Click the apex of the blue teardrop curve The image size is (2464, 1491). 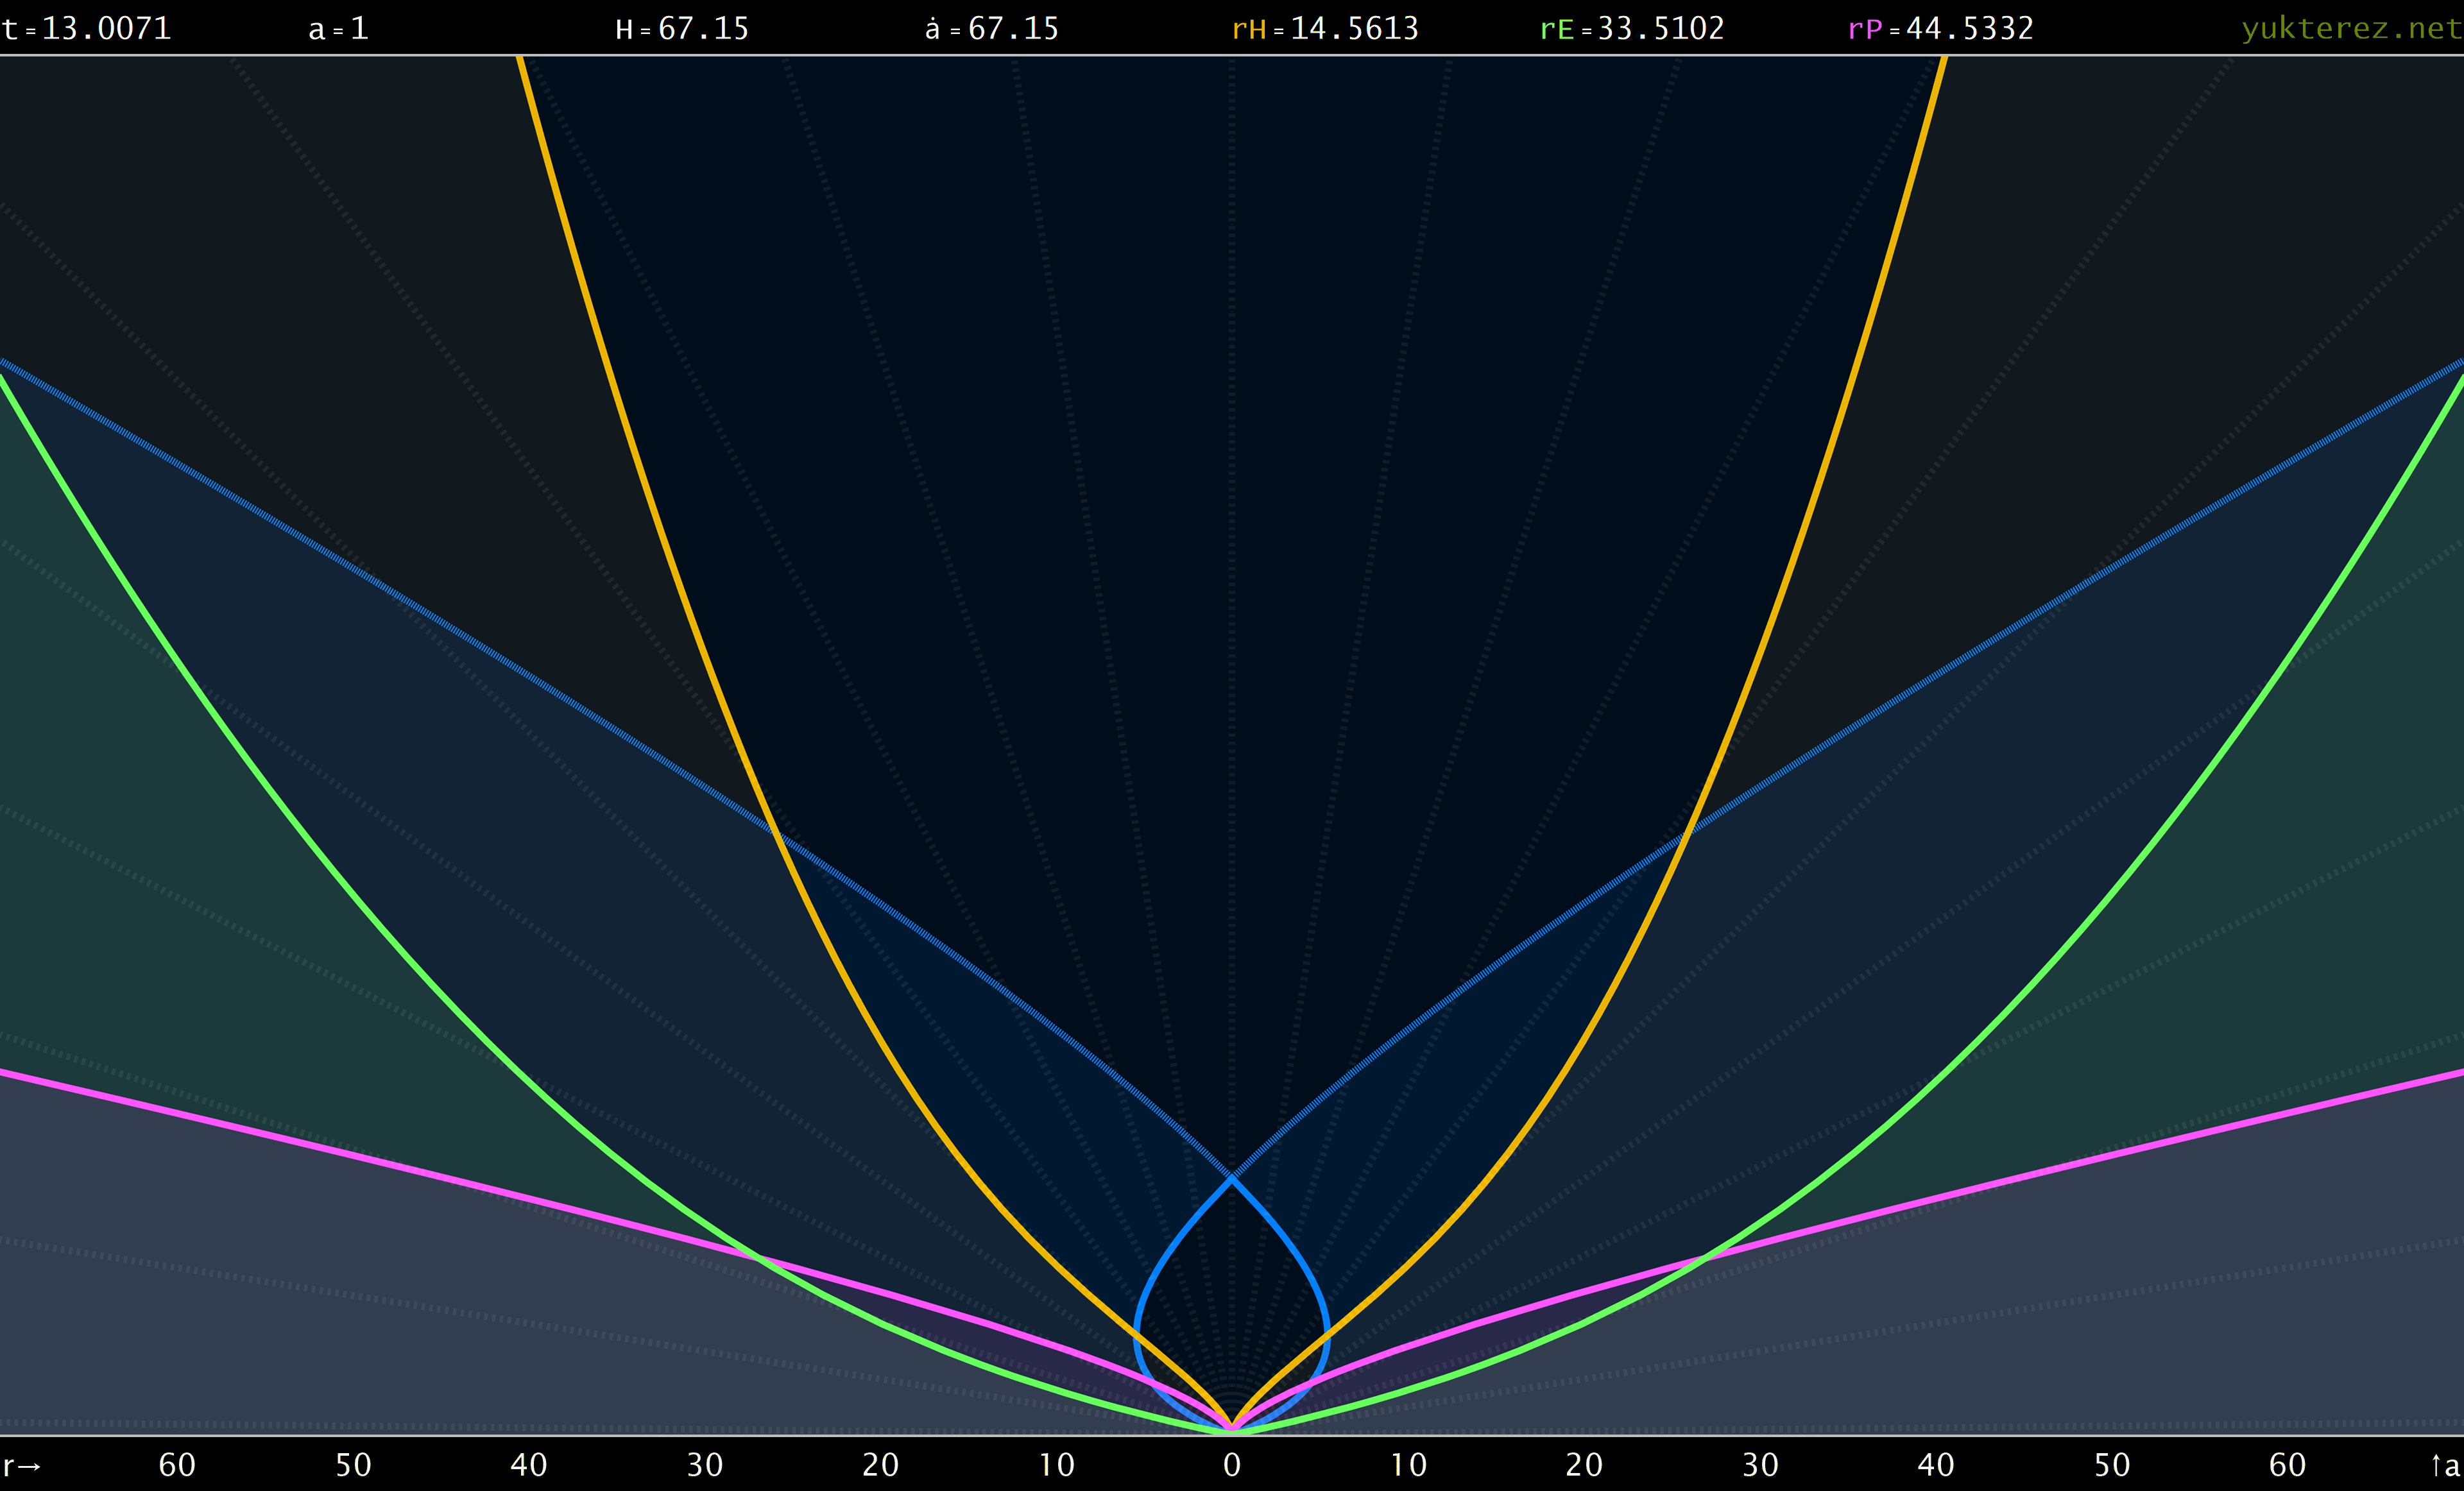point(1232,1178)
